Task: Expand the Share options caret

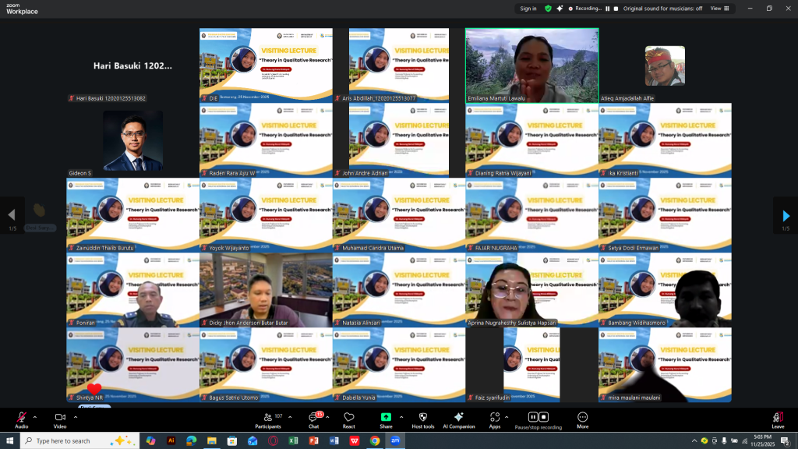Action: [x=401, y=416]
